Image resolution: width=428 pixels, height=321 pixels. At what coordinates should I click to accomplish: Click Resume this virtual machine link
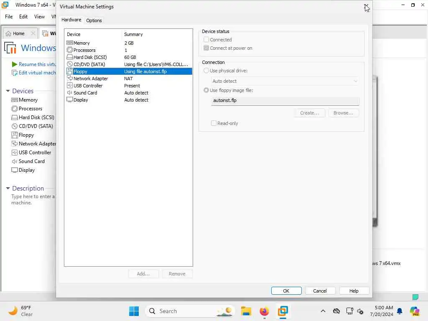(37, 64)
